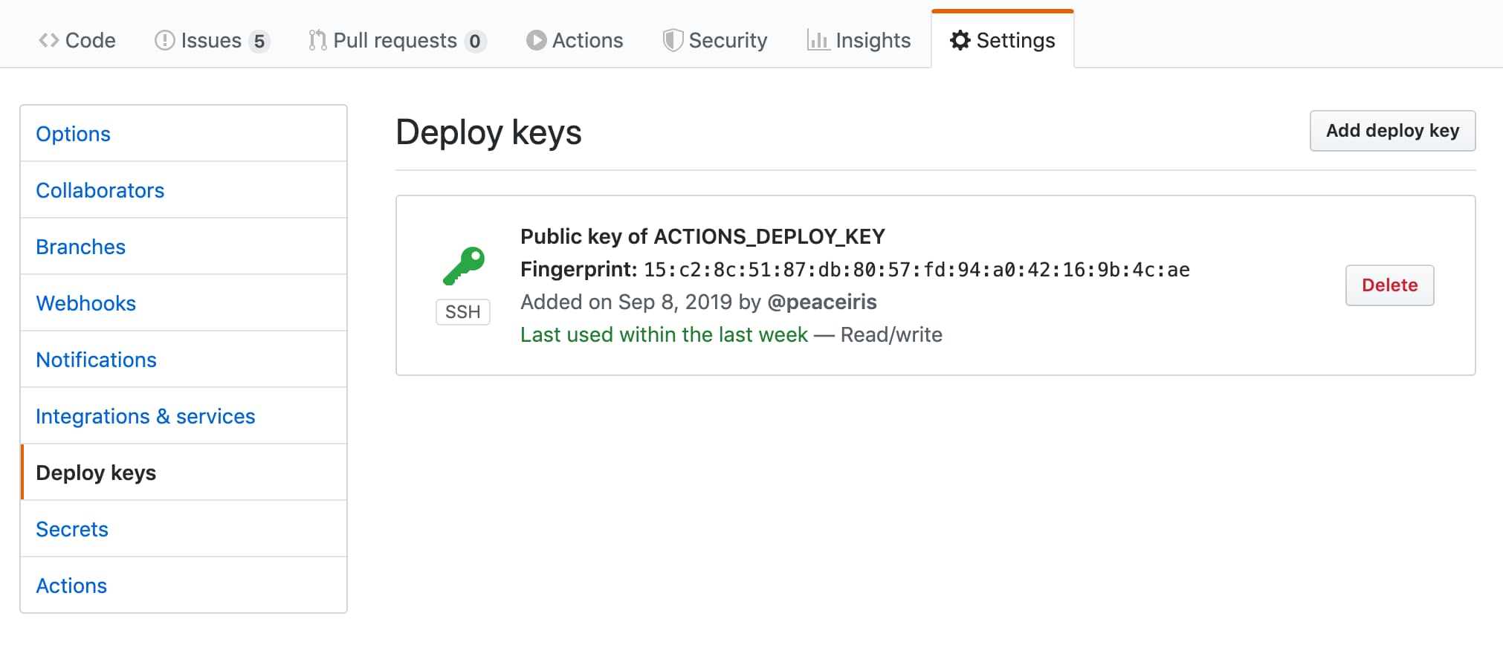Screen dimensions: 1503x645
Task: Click the Settings gear icon
Action: pyautogui.click(x=960, y=40)
